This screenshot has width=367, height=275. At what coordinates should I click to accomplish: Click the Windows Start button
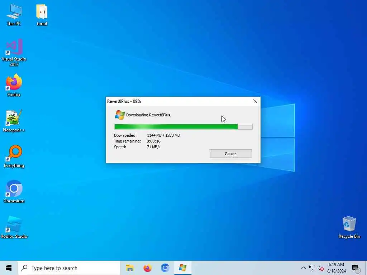pyautogui.click(x=9, y=268)
